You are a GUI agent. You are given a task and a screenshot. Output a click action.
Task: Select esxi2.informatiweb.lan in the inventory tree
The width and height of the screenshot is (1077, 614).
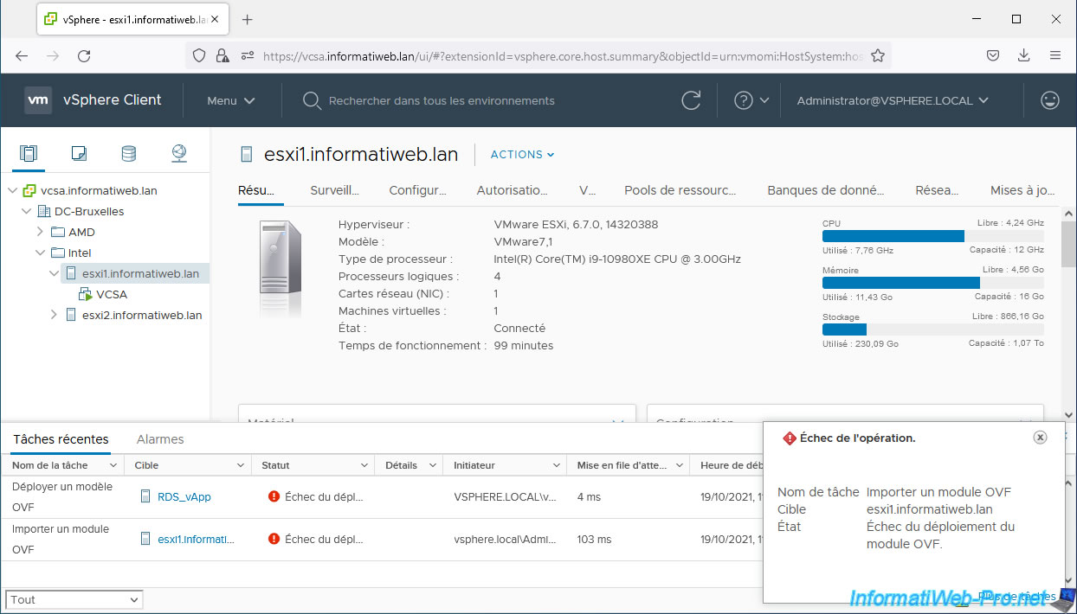[142, 316]
